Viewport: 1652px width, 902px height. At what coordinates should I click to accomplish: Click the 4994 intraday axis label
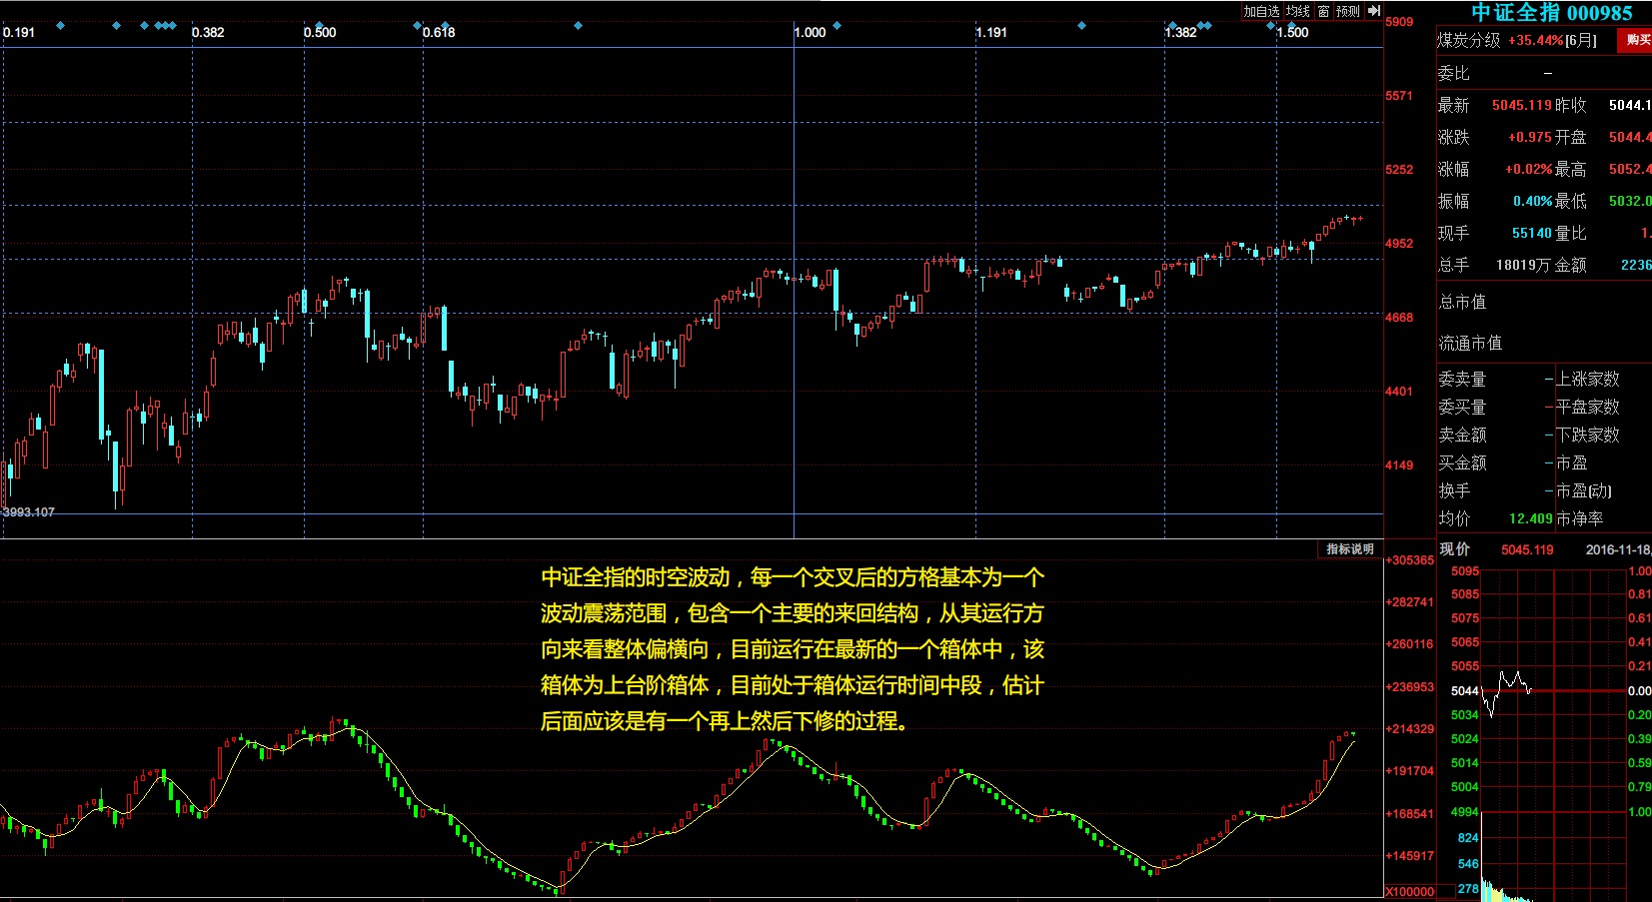(1465, 812)
